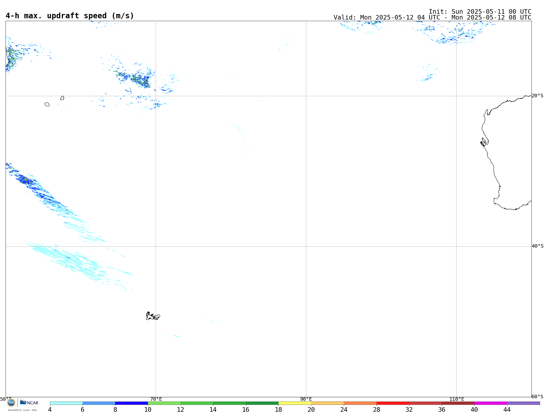Click the light green 10–12 colorbar segment
Viewport: 548px width, 413px height.
(164, 403)
